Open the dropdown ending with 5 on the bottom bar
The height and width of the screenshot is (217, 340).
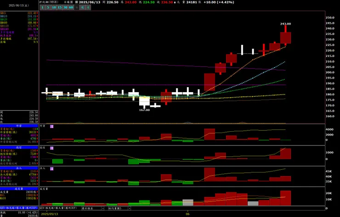point(119,208)
